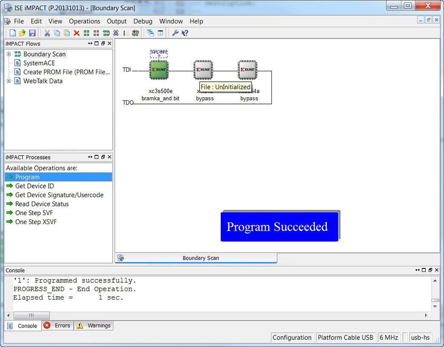
Task: Click the SPI/BPI dashed box above chip
Action: 159,54
